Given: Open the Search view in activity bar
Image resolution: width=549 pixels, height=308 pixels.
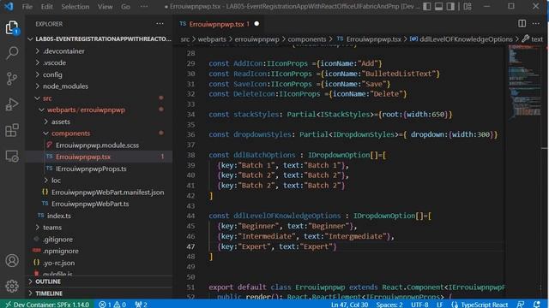Looking at the screenshot, I should (x=12, y=53).
